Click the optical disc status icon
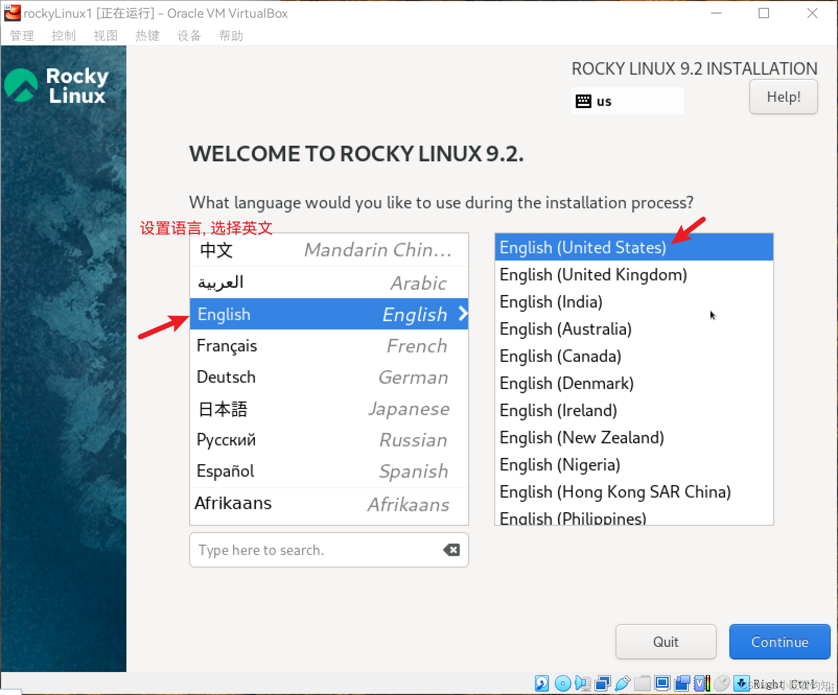This screenshot has width=838, height=695. 563,683
